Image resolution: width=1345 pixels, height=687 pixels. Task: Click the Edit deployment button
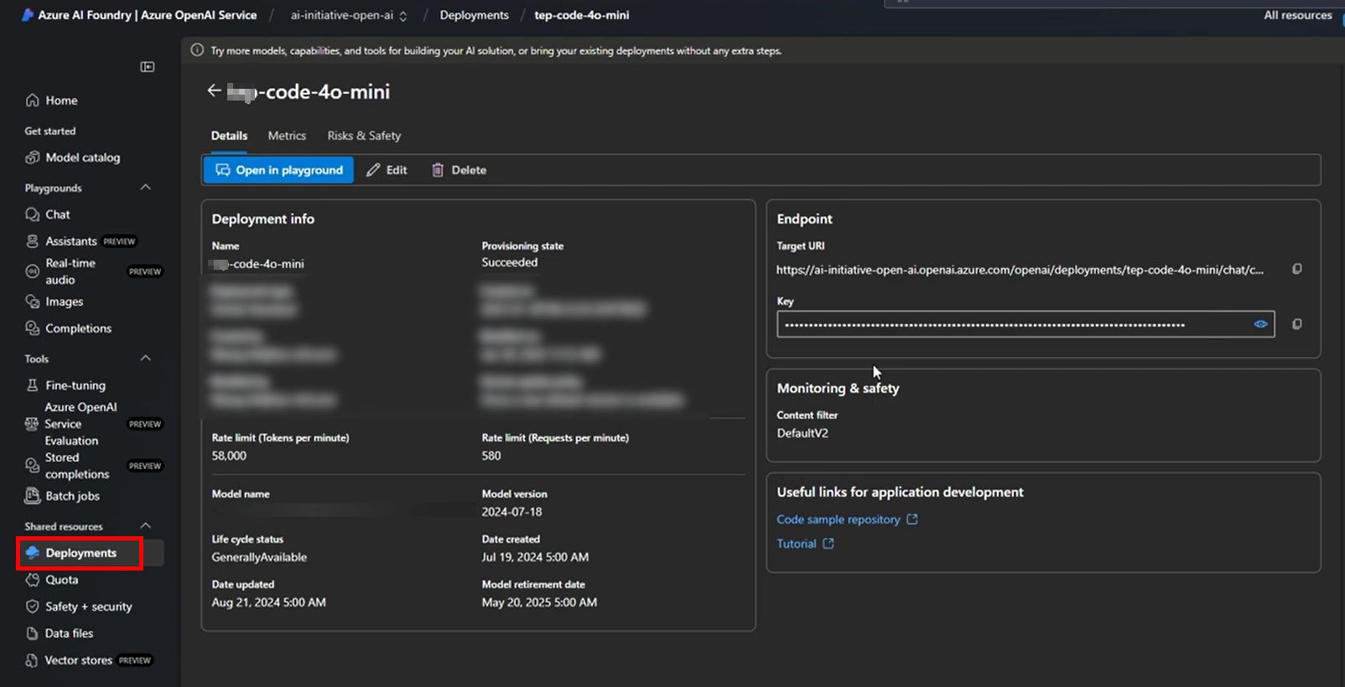(387, 170)
